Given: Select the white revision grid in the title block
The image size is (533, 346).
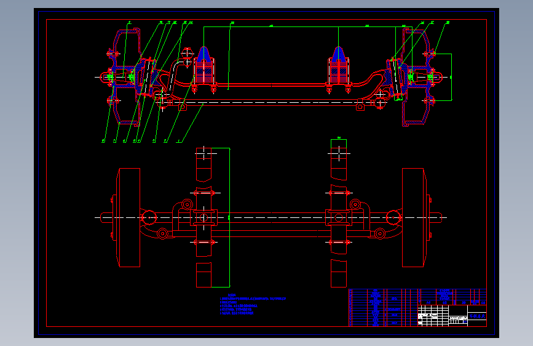Looking at the screenshot, I should pyautogui.click(x=433, y=315).
